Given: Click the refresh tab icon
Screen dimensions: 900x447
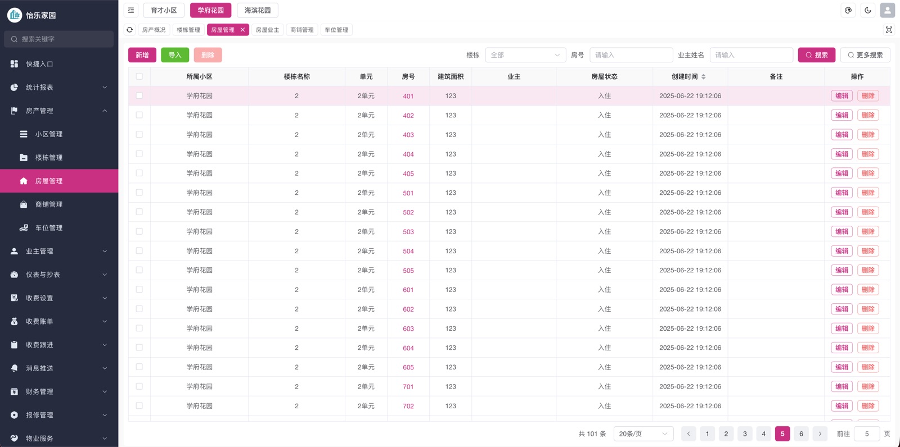Looking at the screenshot, I should 130,30.
